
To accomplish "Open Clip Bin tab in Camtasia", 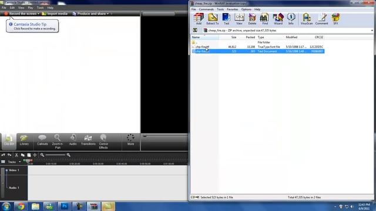I will (9, 141).
